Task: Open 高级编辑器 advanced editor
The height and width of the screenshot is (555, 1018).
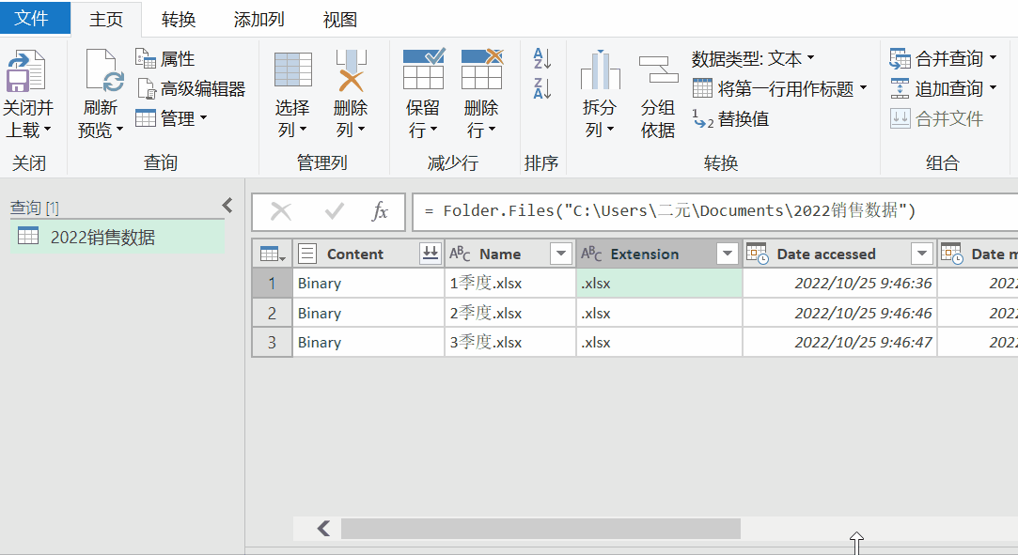Action: click(191, 89)
